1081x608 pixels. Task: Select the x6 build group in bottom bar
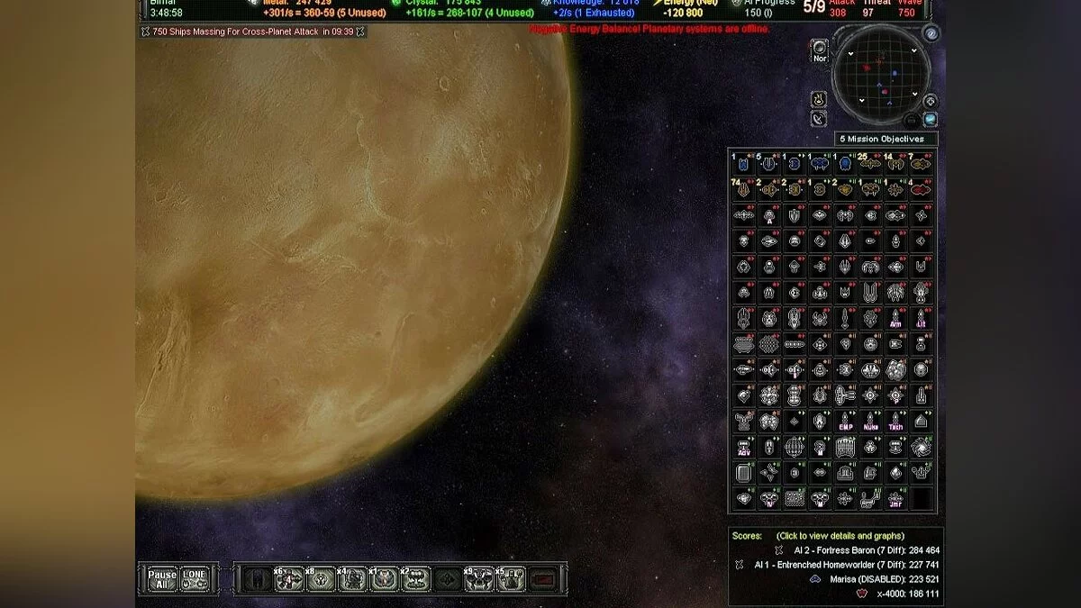click(288, 579)
